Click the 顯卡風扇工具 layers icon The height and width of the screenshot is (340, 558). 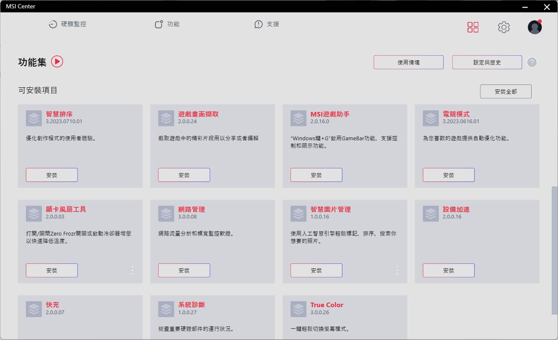click(x=34, y=213)
